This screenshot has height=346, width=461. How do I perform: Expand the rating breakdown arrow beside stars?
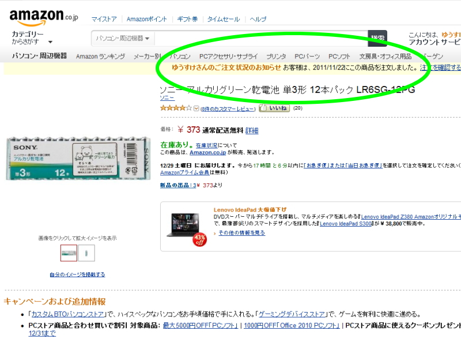click(x=197, y=108)
